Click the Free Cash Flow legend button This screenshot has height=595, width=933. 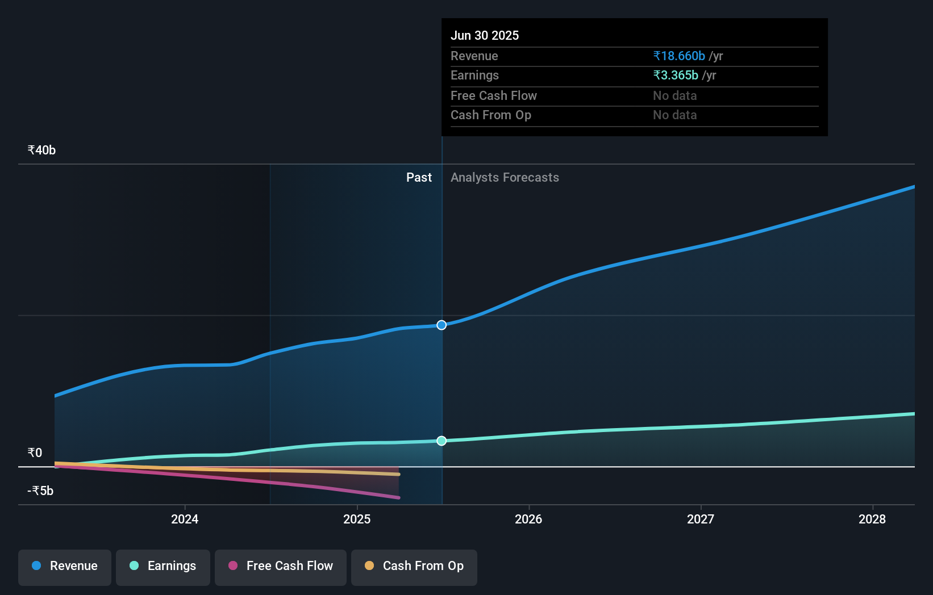280,566
